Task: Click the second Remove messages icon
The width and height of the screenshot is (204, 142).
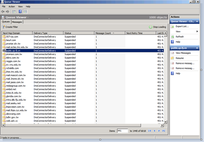Action: 172,68
